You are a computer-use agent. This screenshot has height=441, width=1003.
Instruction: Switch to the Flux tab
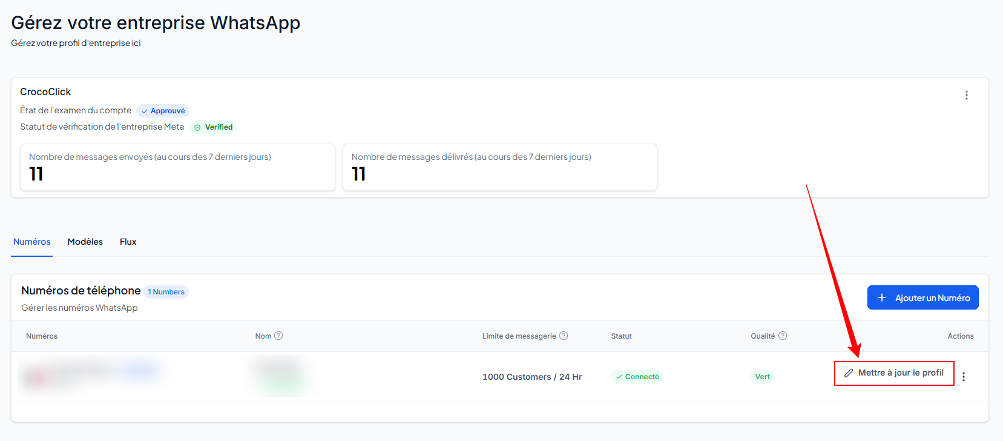128,242
